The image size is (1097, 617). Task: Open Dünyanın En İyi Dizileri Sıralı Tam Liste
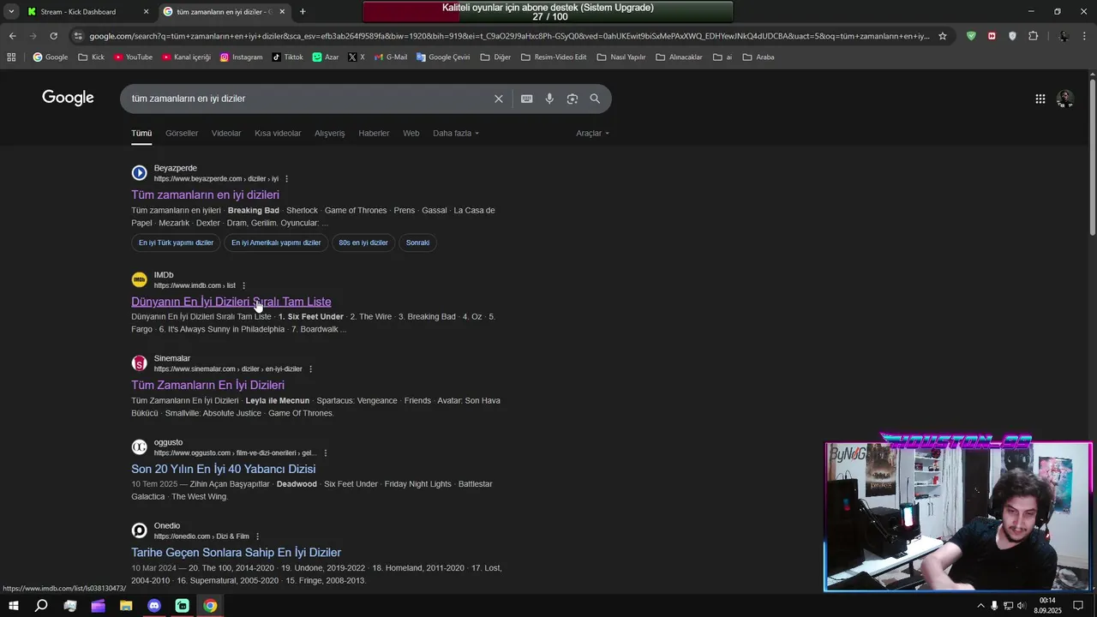(231, 302)
